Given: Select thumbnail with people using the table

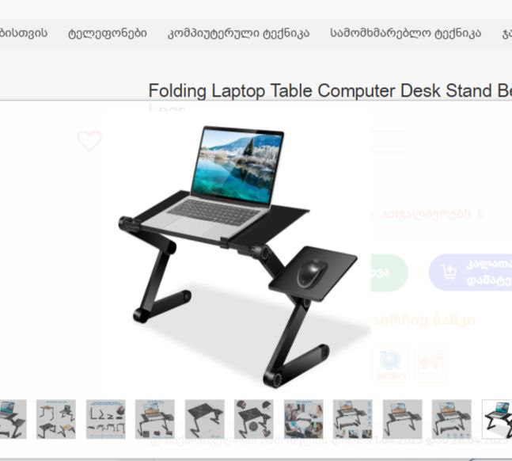Looking at the screenshot, I should (304, 419).
